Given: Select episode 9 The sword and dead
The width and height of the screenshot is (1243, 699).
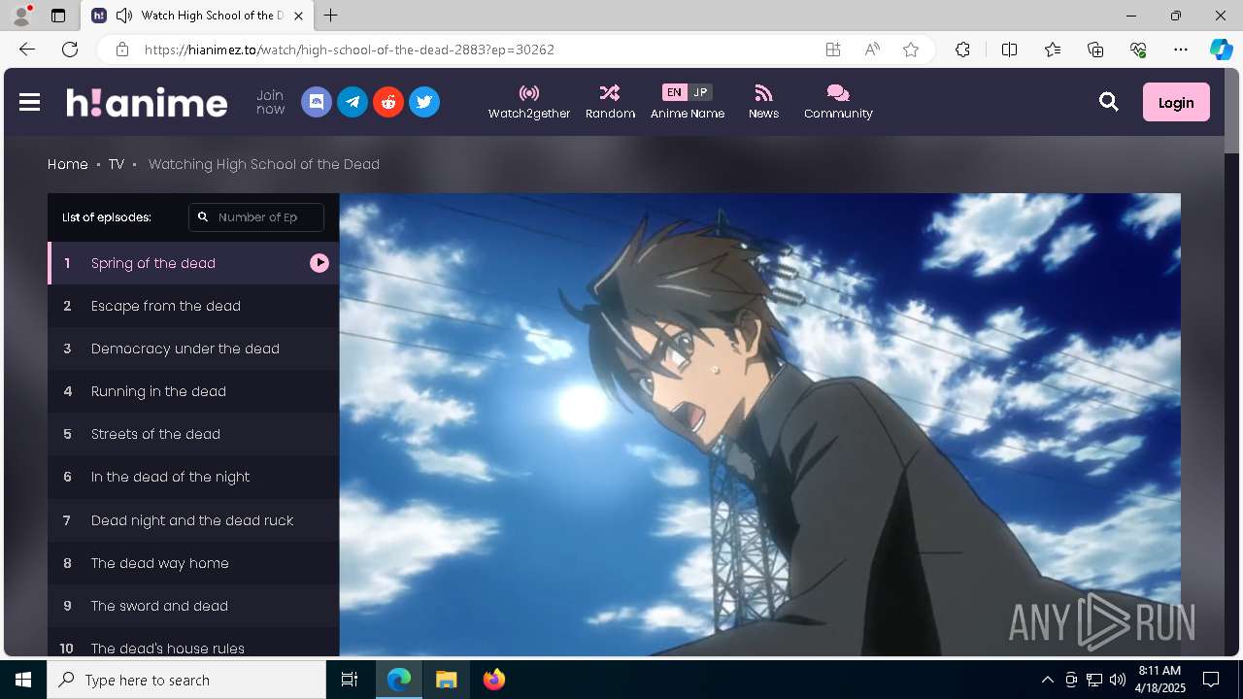Looking at the screenshot, I should click(x=193, y=606).
